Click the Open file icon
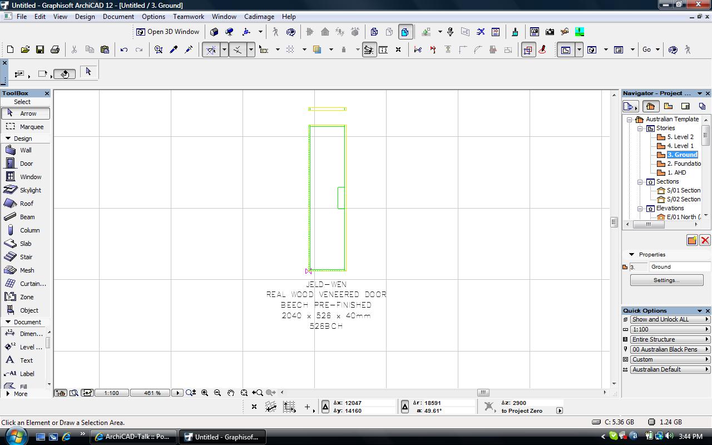The image size is (712, 445). tap(25, 50)
